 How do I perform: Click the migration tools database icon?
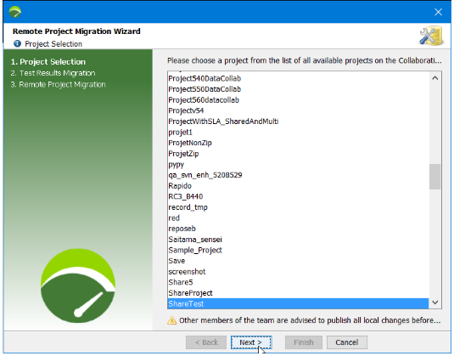pos(431,37)
